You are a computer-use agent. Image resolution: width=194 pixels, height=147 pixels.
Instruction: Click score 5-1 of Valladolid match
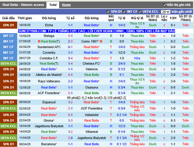point(70,115)
